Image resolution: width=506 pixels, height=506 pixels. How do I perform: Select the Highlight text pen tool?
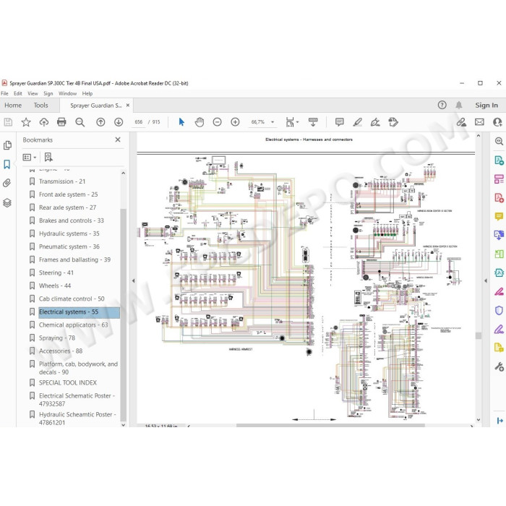357,122
